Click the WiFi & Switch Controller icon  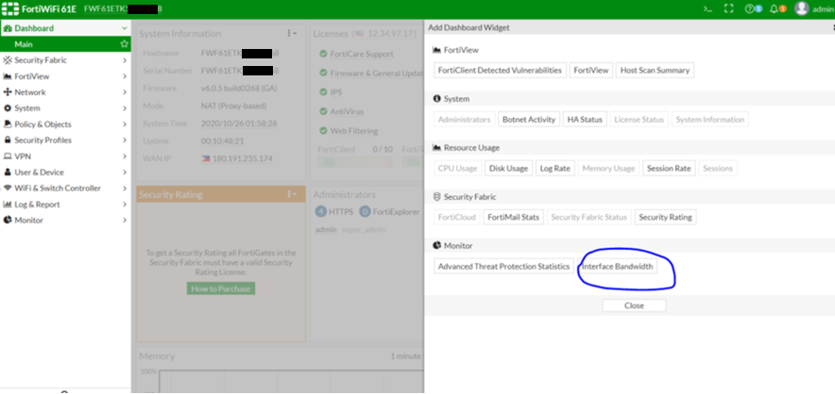(x=8, y=189)
